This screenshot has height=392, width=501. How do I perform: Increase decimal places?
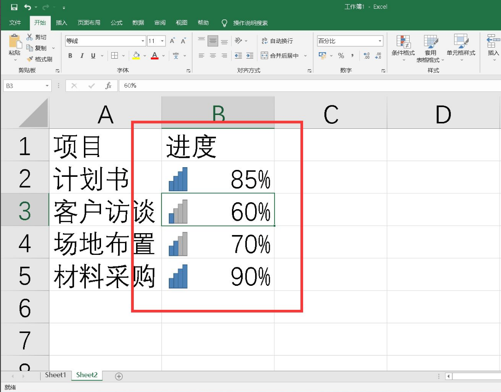click(366, 55)
